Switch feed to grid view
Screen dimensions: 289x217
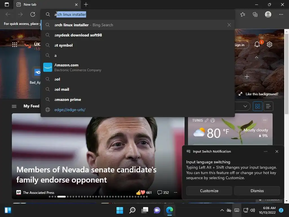pyautogui.click(x=257, y=106)
